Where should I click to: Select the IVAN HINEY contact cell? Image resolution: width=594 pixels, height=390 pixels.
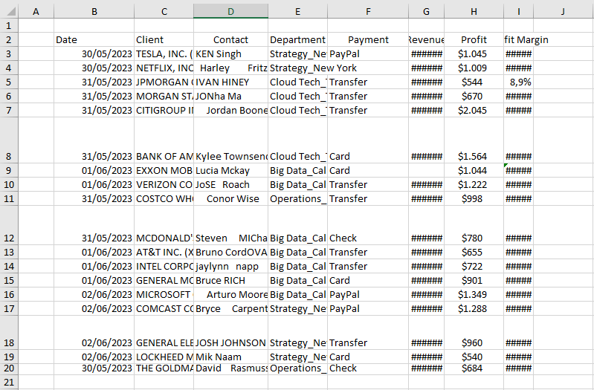(x=230, y=82)
